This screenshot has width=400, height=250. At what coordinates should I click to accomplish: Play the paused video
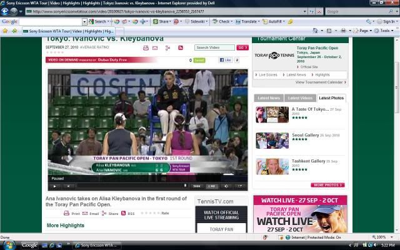[x=54, y=186]
